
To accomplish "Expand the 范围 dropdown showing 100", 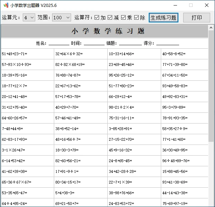I will (x=62, y=18).
